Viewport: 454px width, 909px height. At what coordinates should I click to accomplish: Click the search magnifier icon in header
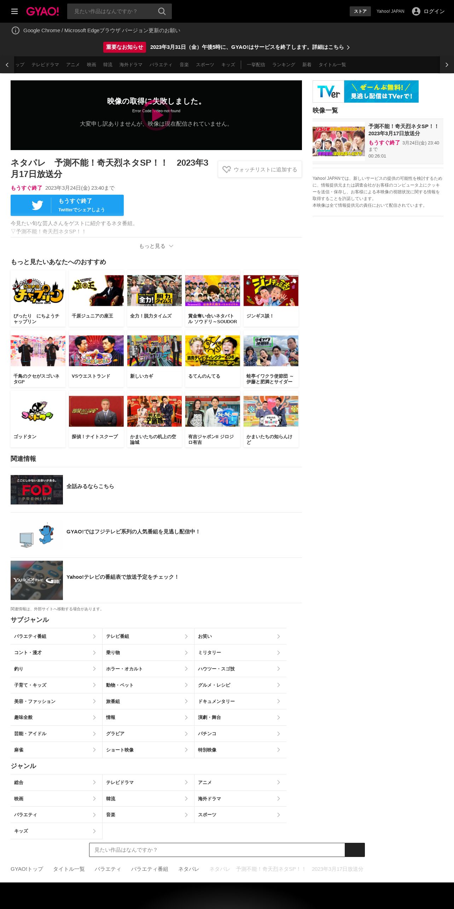click(x=162, y=11)
